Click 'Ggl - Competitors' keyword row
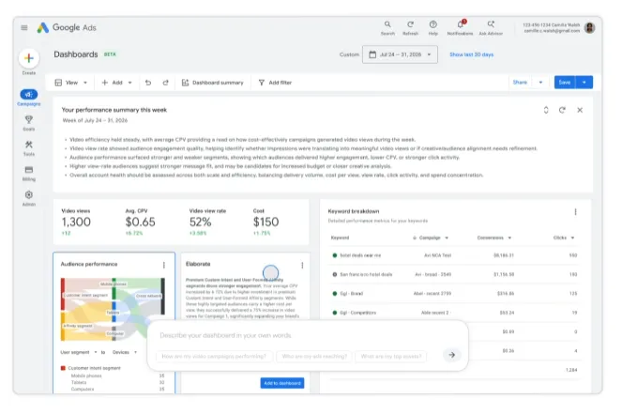This screenshot has height=414, width=622. click(x=454, y=313)
